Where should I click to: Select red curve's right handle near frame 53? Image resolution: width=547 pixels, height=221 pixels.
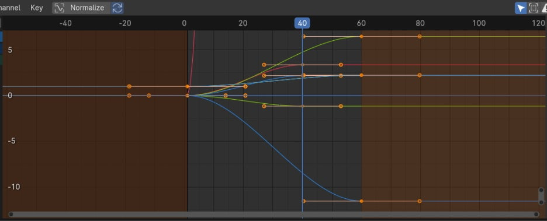[341, 65]
